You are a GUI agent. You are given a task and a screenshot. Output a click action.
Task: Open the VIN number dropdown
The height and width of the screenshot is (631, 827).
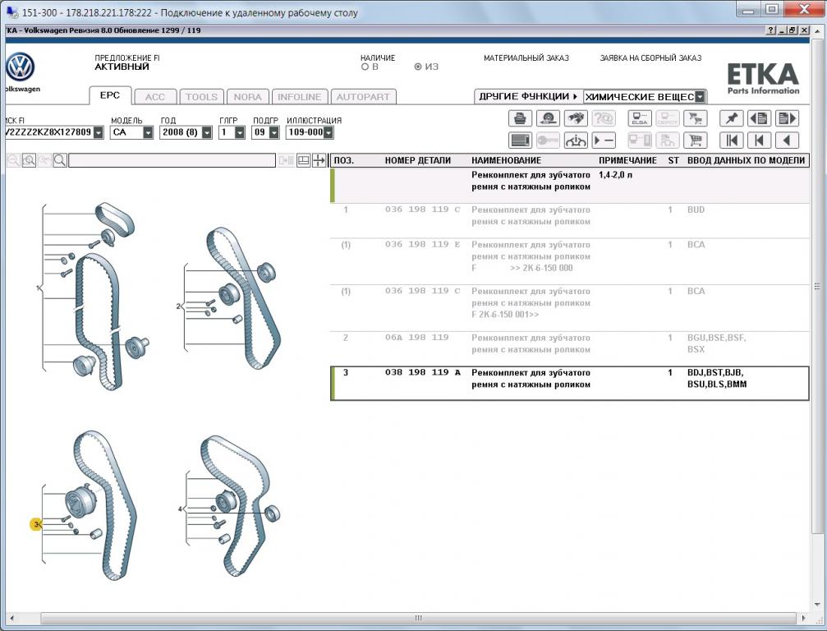point(99,132)
